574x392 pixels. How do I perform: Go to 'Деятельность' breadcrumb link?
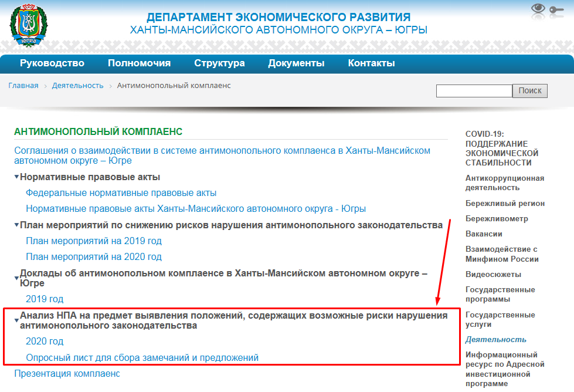(77, 86)
